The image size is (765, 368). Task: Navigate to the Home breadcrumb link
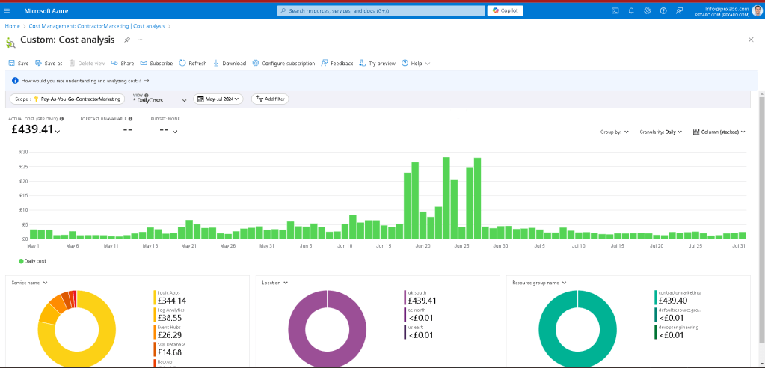(x=12, y=26)
